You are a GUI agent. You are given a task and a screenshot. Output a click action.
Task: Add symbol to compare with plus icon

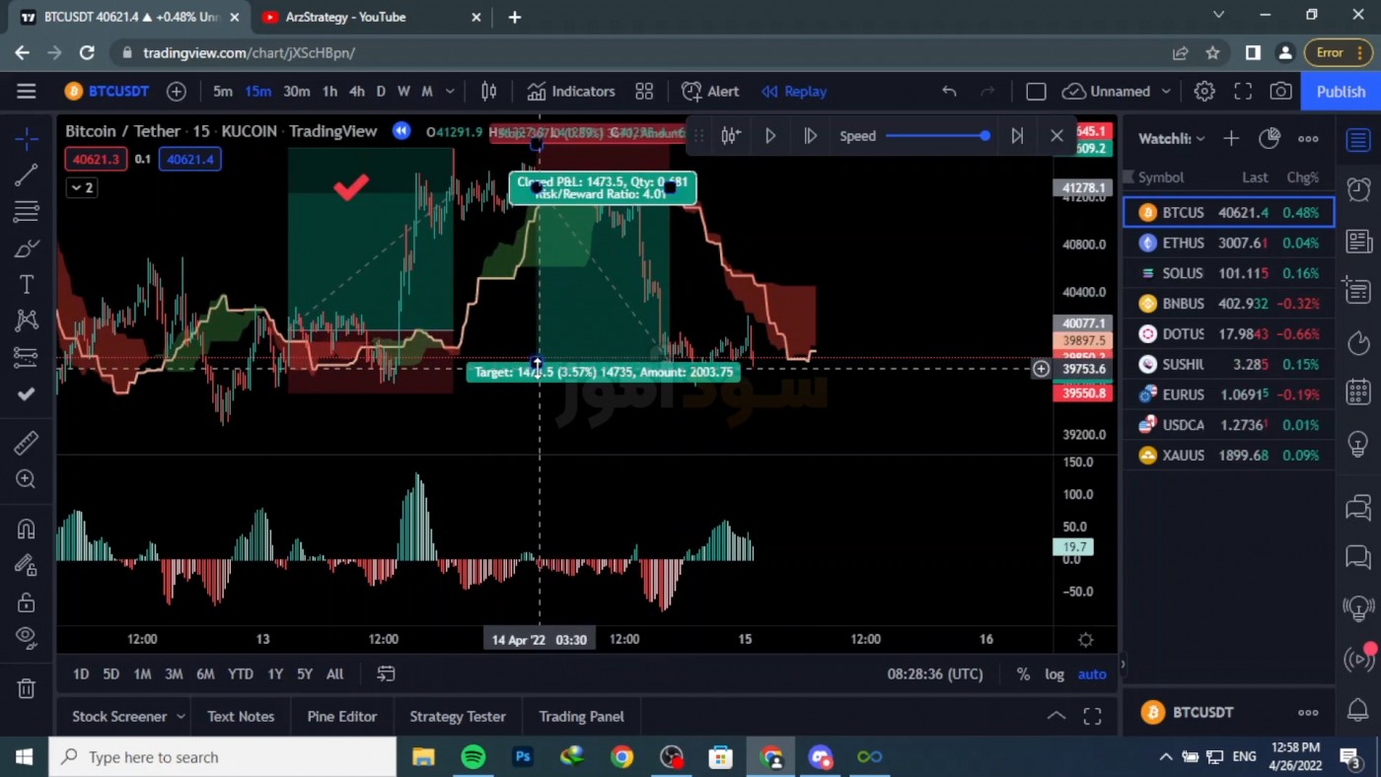177,92
